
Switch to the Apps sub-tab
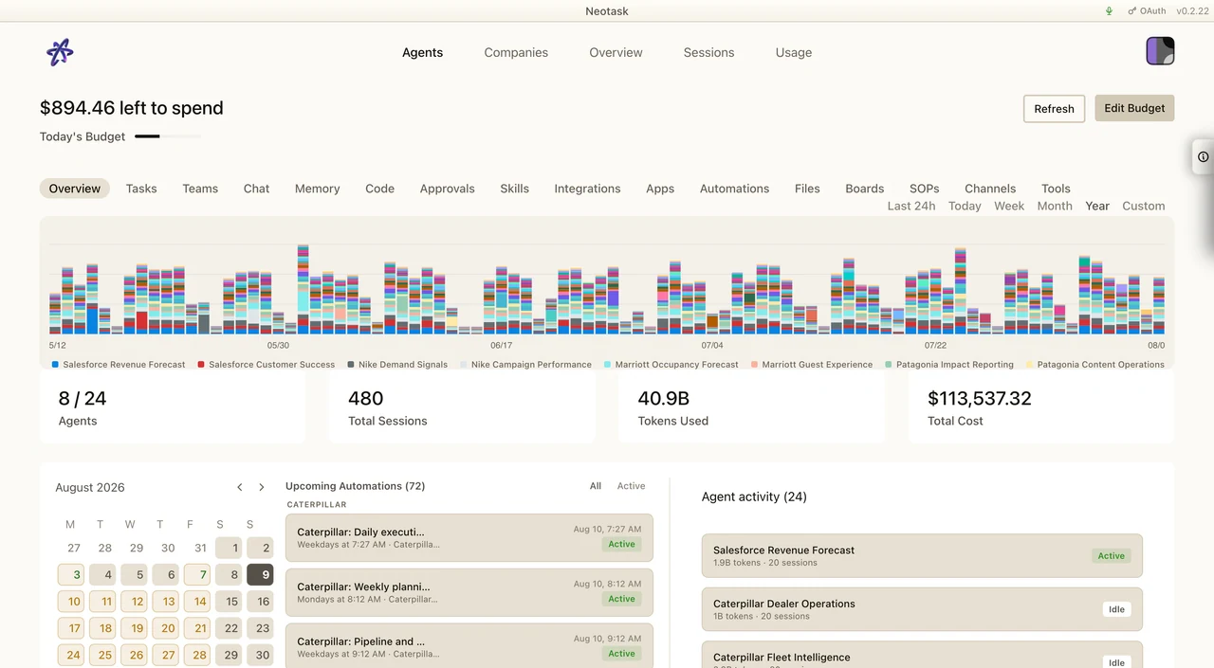point(660,189)
